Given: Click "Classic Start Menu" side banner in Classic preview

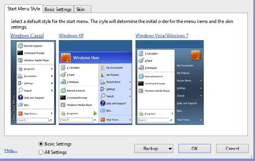Looking at the screenshot, I should tap(14, 108).
